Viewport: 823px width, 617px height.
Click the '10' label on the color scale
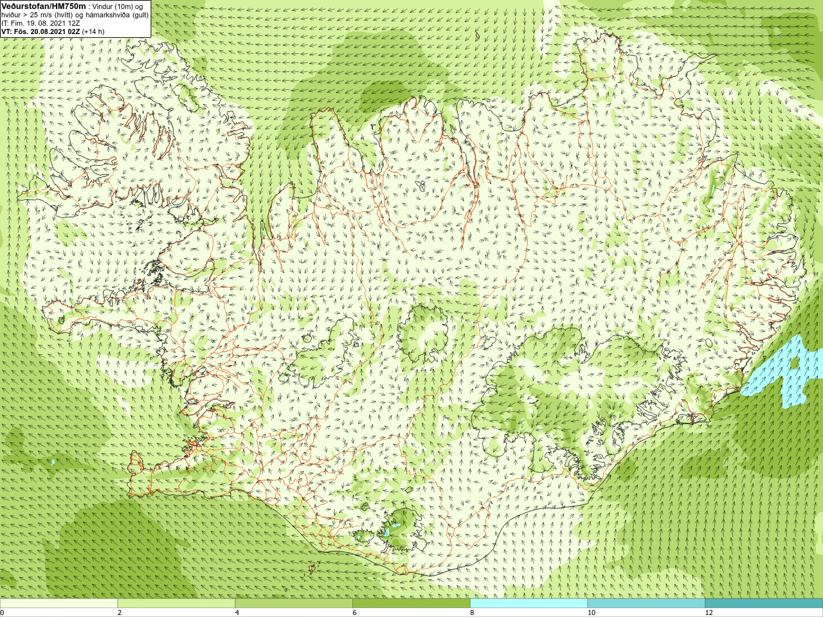591,613
